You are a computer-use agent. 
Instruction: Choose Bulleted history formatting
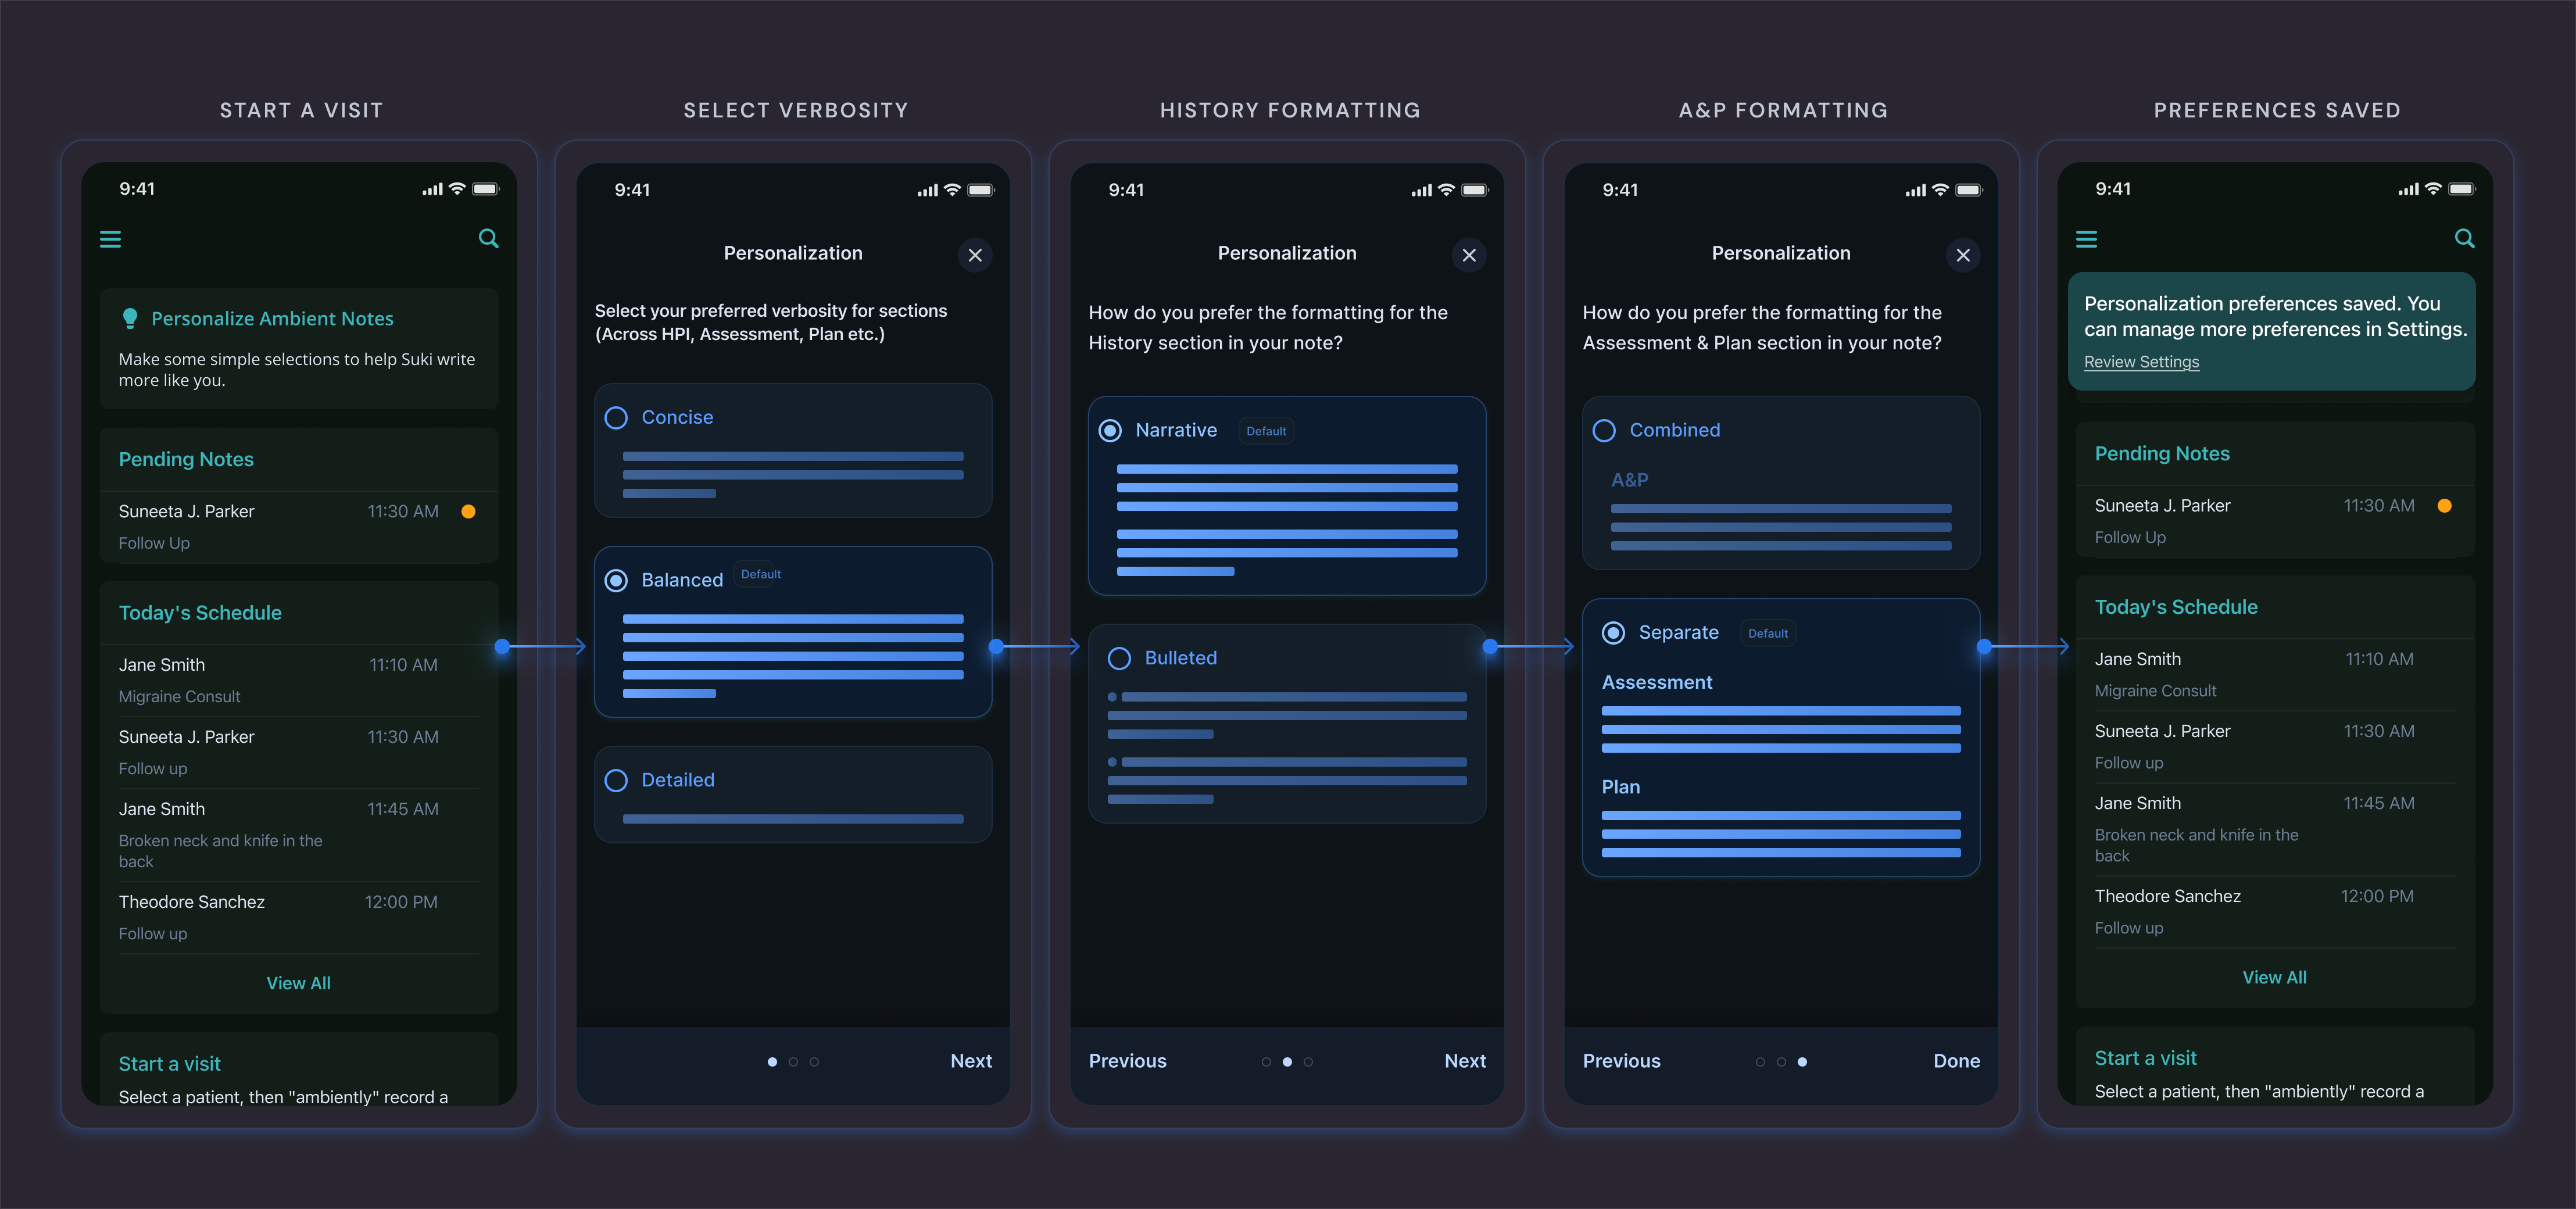[x=1287, y=723]
